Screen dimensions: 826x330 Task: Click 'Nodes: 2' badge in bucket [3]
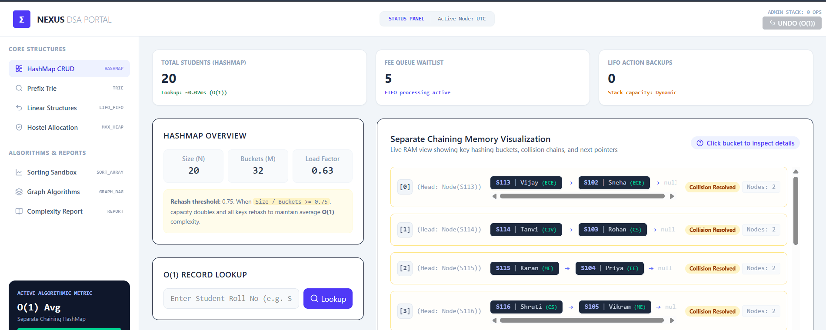click(x=761, y=311)
